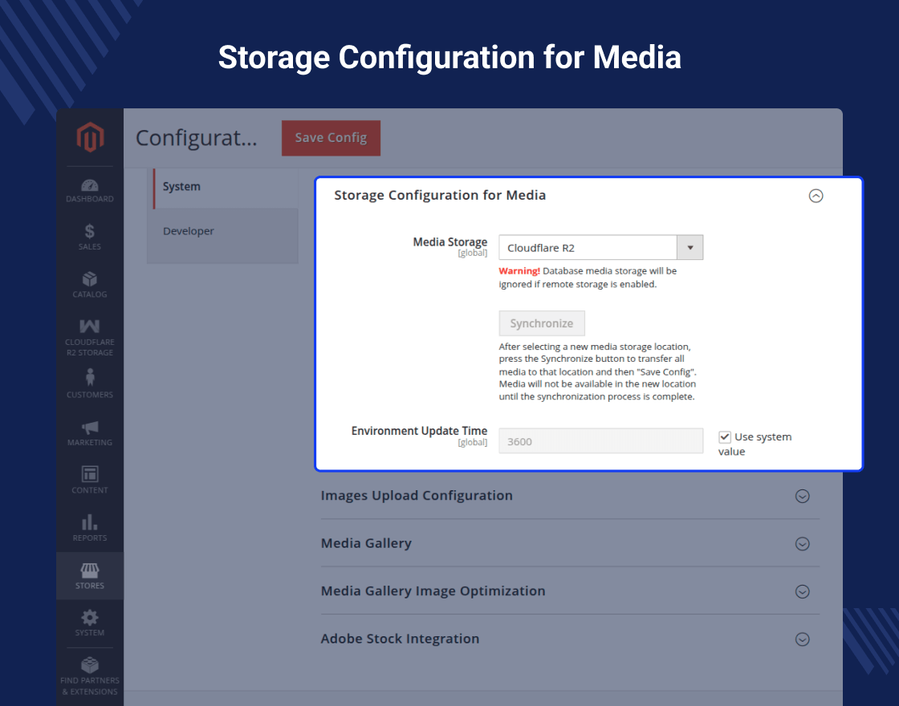Image resolution: width=899 pixels, height=706 pixels.
Task: Open the Media Storage dropdown
Action: click(601, 248)
